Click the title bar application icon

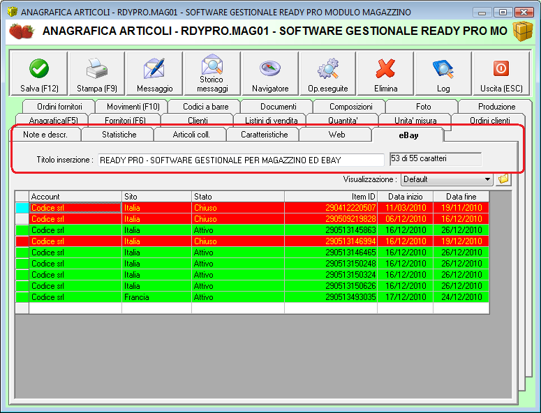point(13,12)
